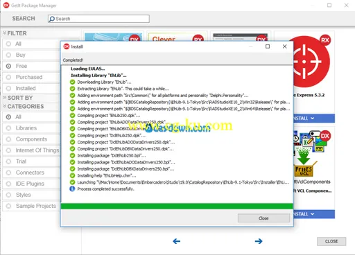Select the Free filter radio button
Screen dimensions: 355x255
coord(8,66)
